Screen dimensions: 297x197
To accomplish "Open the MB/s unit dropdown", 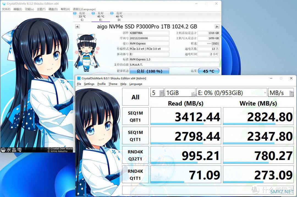I will 281,93.
